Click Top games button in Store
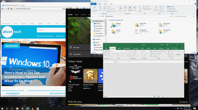Viewport: 198px width, 110px height. (x=80, y=54)
